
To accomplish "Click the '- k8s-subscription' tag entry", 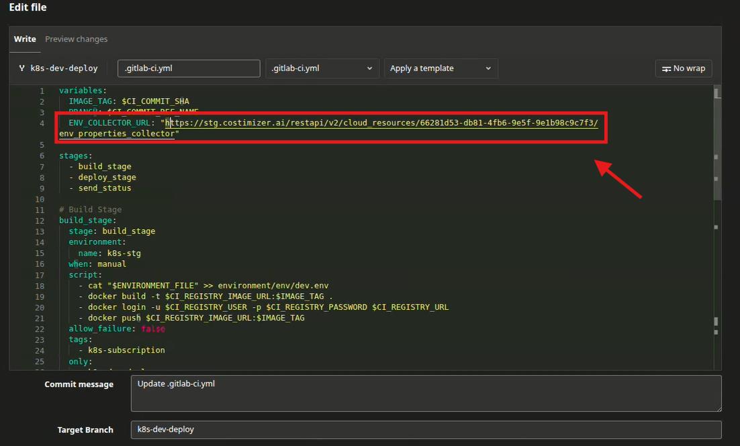I will (x=122, y=350).
